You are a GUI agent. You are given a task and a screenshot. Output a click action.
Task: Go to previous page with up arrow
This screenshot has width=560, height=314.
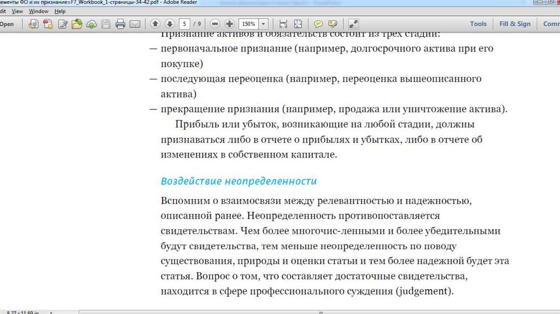pyautogui.click(x=155, y=24)
